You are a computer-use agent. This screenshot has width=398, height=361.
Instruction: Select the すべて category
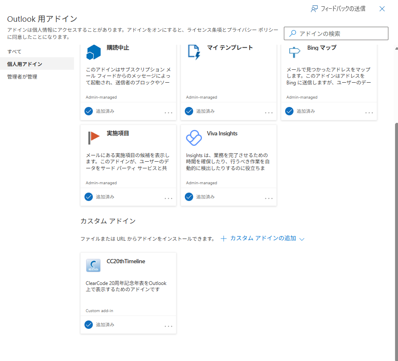(37, 51)
